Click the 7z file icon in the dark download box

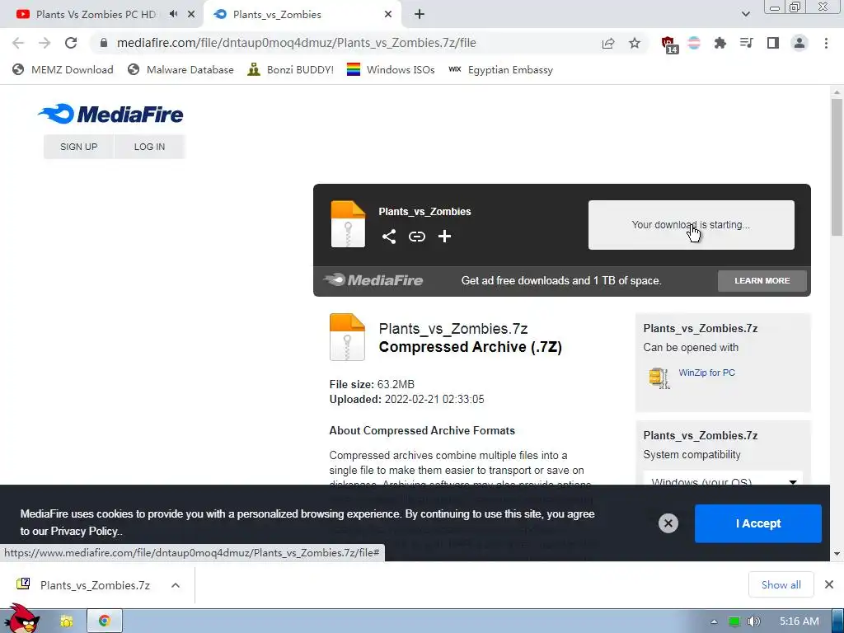tap(348, 224)
